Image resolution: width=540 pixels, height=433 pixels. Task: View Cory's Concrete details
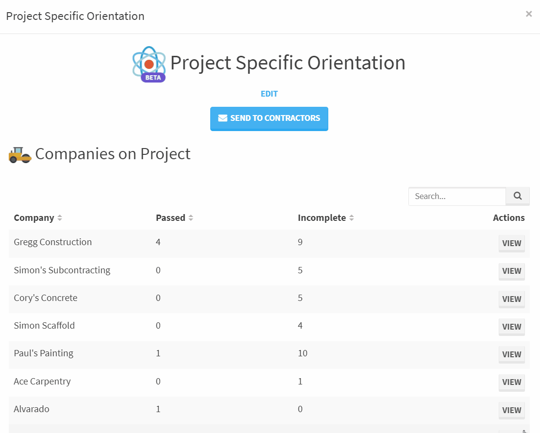(x=511, y=299)
